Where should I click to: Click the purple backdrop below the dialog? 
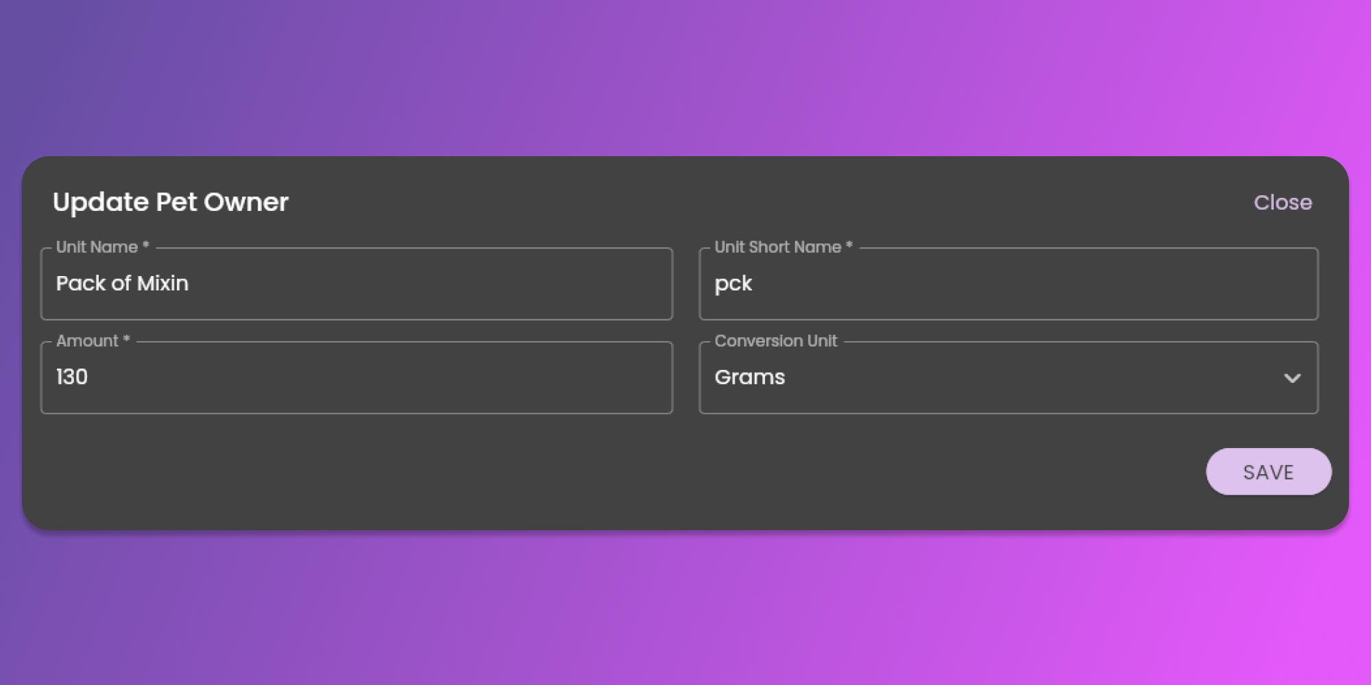685,610
